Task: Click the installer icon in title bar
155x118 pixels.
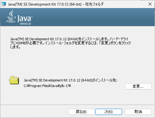Action: [4, 4]
